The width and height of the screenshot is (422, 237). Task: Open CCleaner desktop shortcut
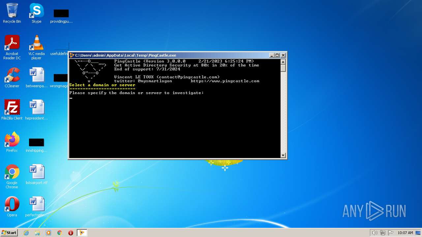12,78
